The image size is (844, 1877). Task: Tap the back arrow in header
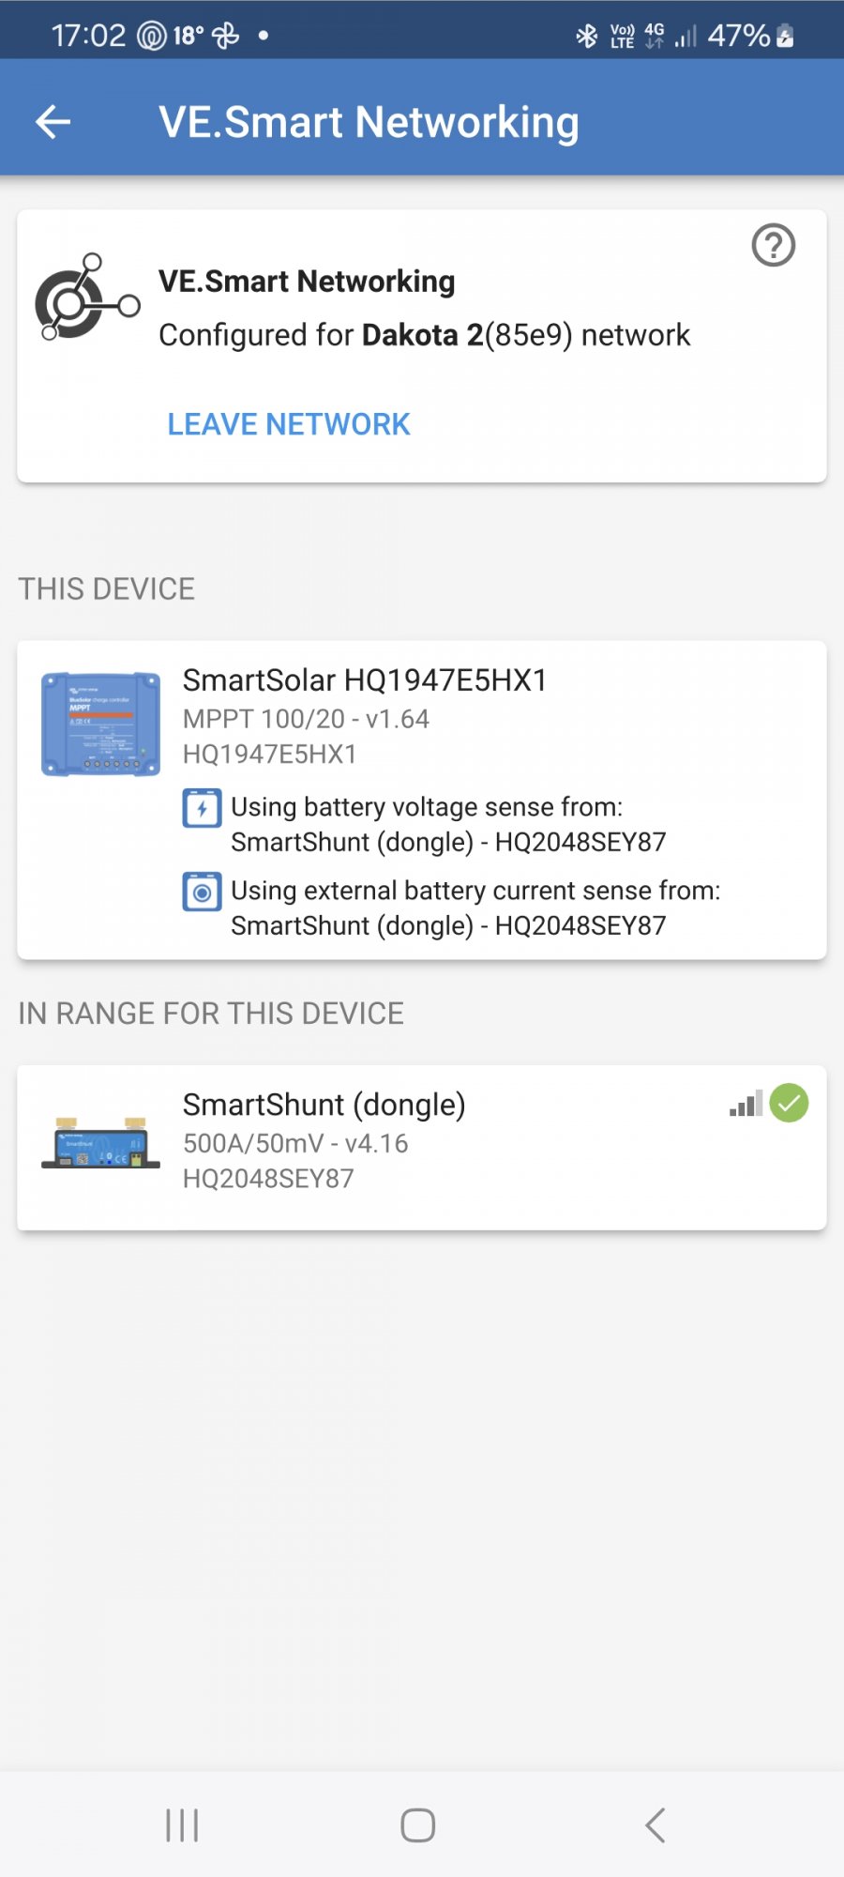click(53, 122)
